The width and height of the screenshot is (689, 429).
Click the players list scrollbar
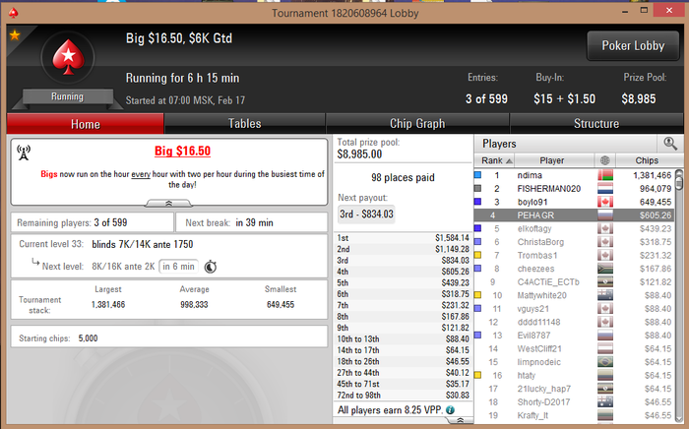tap(679, 294)
